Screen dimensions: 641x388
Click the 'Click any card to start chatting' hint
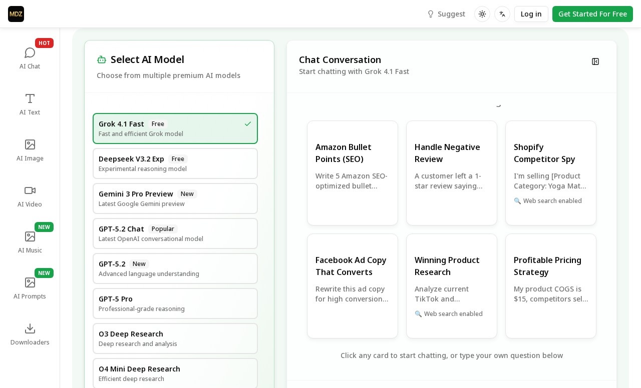click(452, 355)
